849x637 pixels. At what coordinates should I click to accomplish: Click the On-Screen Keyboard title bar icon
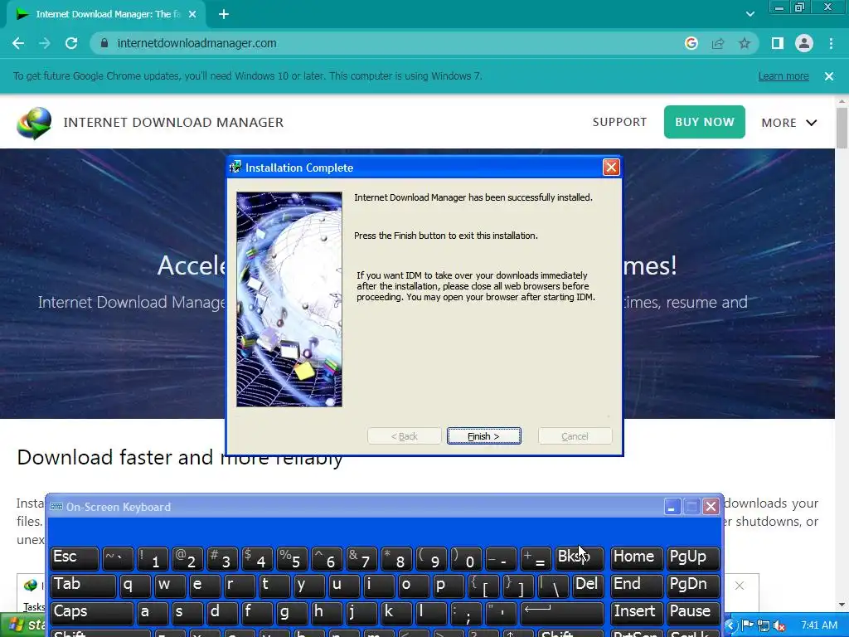click(x=56, y=507)
